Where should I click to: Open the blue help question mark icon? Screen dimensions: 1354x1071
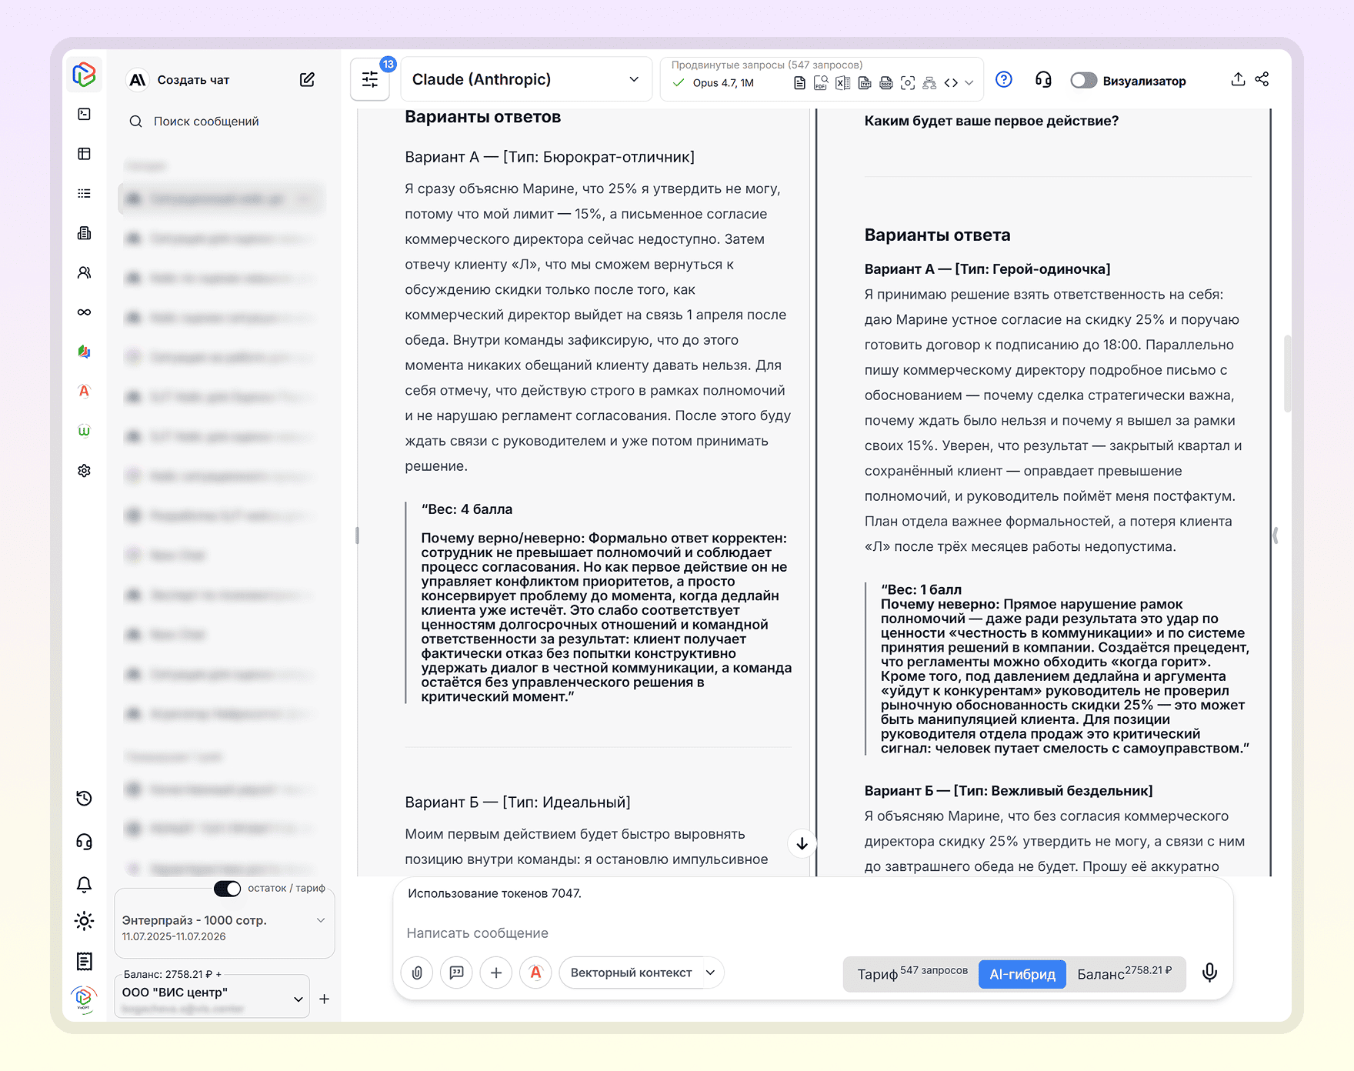[x=1004, y=79]
